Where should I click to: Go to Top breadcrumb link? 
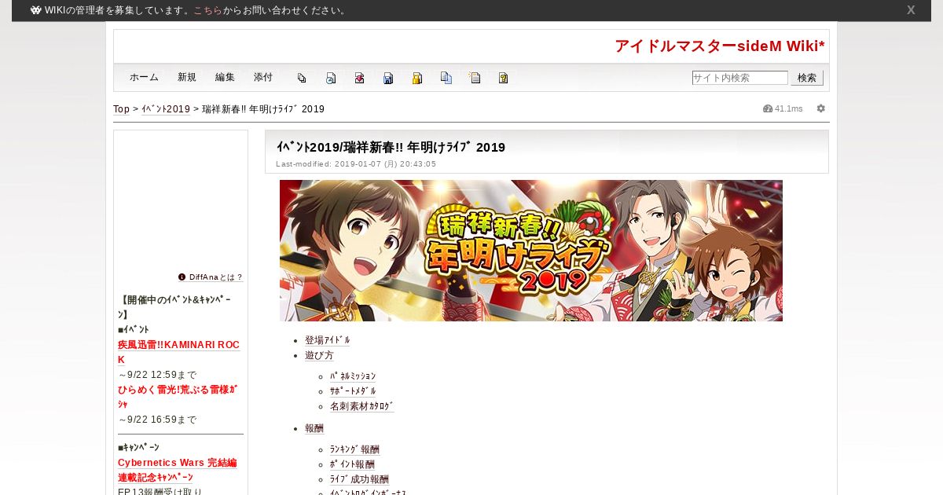coord(121,109)
